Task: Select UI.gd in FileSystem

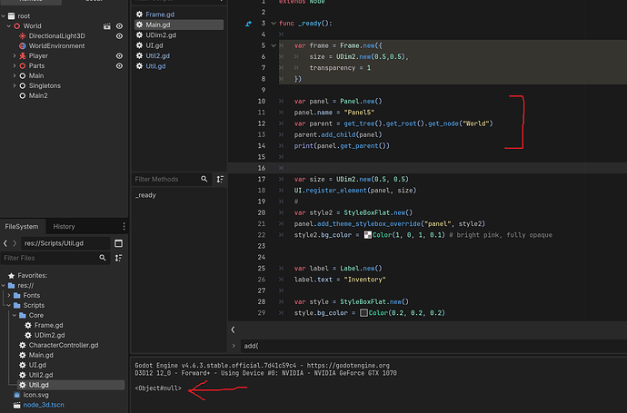Action: point(37,365)
